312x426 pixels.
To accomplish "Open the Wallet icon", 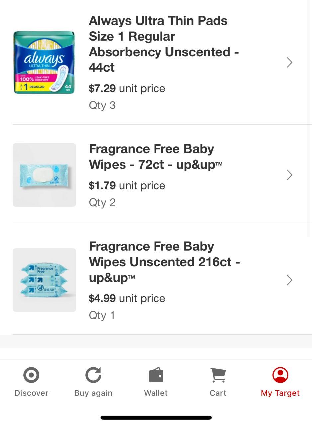I will tap(156, 375).
